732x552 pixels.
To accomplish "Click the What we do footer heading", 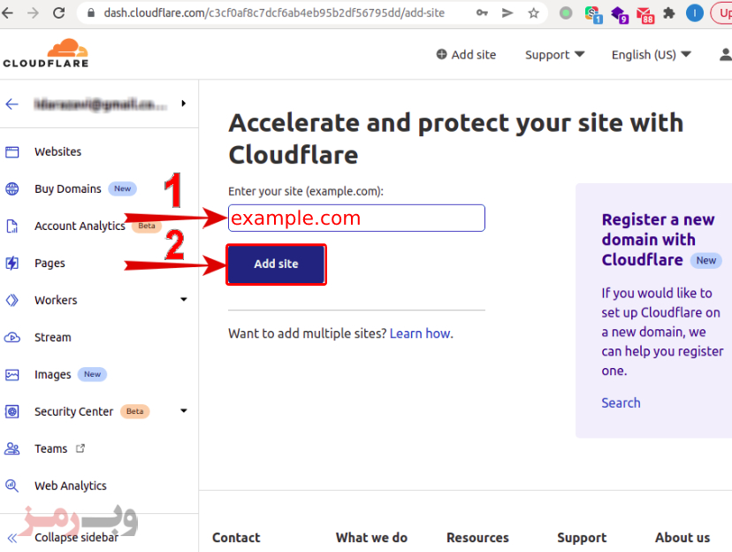I will (x=371, y=538).
